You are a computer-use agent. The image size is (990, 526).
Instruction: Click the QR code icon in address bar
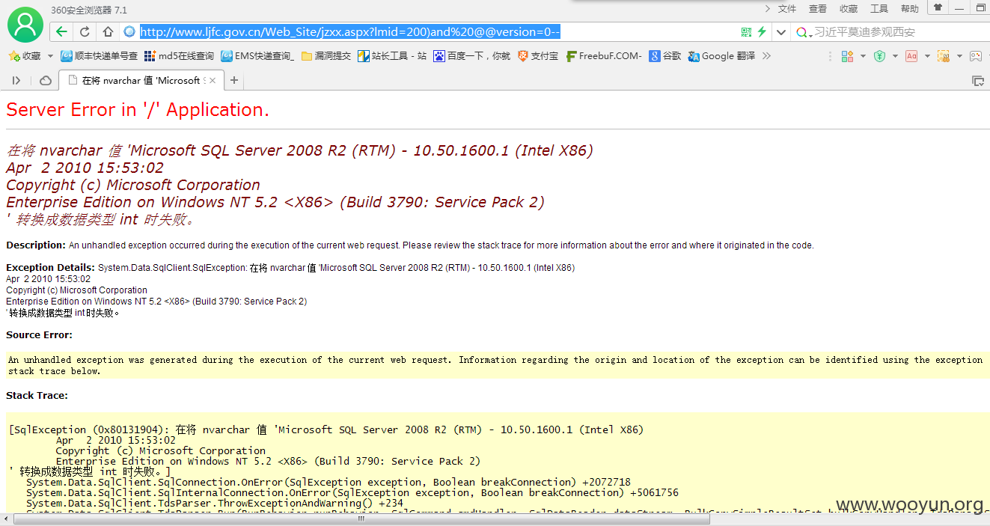[746, 32]
